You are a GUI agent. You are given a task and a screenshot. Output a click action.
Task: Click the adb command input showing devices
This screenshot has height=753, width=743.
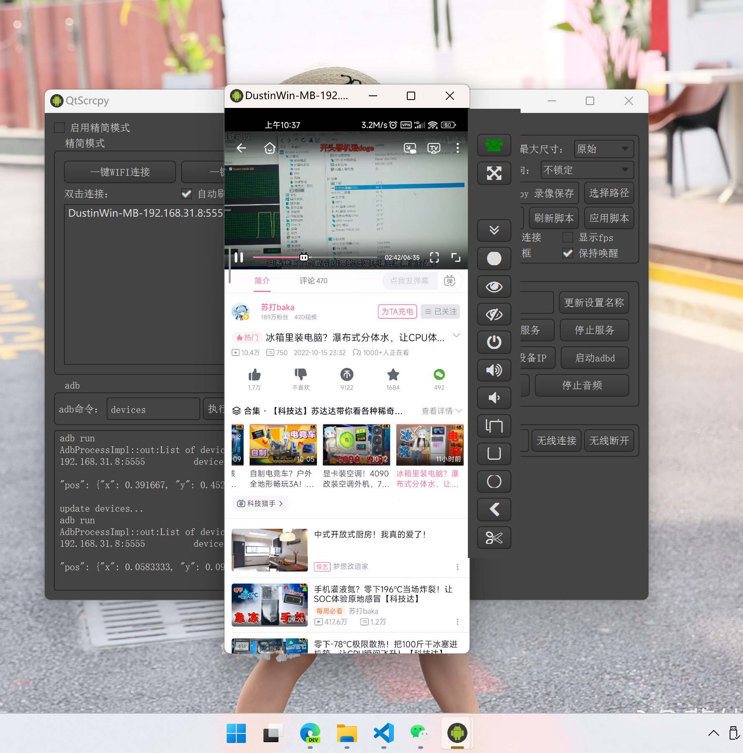153,409
